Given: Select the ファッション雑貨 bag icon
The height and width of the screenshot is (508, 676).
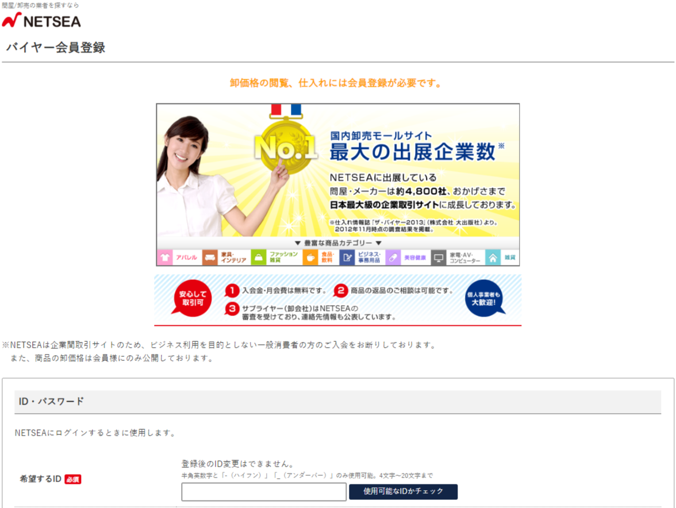Looking at the screenshot, I should click(x=259, y=257).
